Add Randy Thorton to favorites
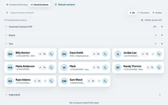This screenshot has height=105, width=168. tap(148, 68)
